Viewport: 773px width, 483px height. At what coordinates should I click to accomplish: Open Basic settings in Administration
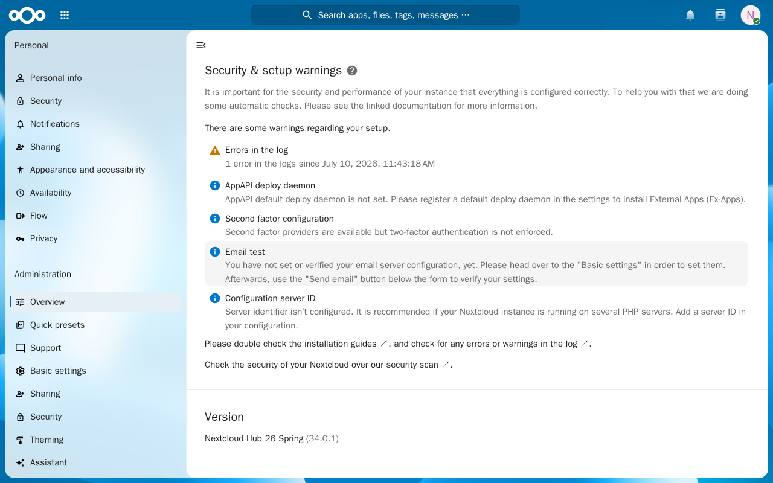coord(95,371)
